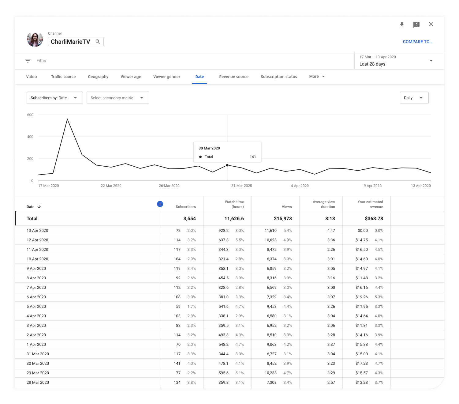Screen dimensions: 459x404
Task: Click 17 Mar 2020 chart axis label
Action: [48, 186]
